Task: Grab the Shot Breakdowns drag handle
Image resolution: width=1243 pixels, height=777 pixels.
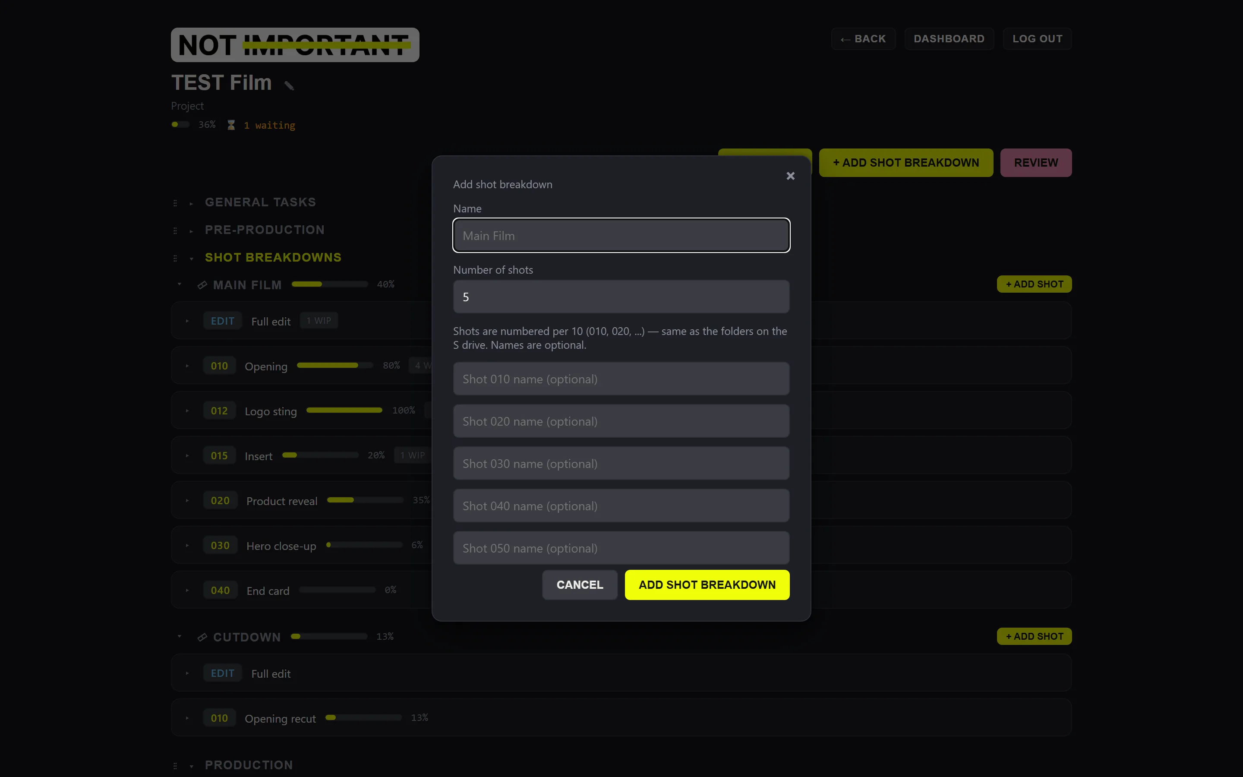Action: pyautogui.click(x=175, y=258)
